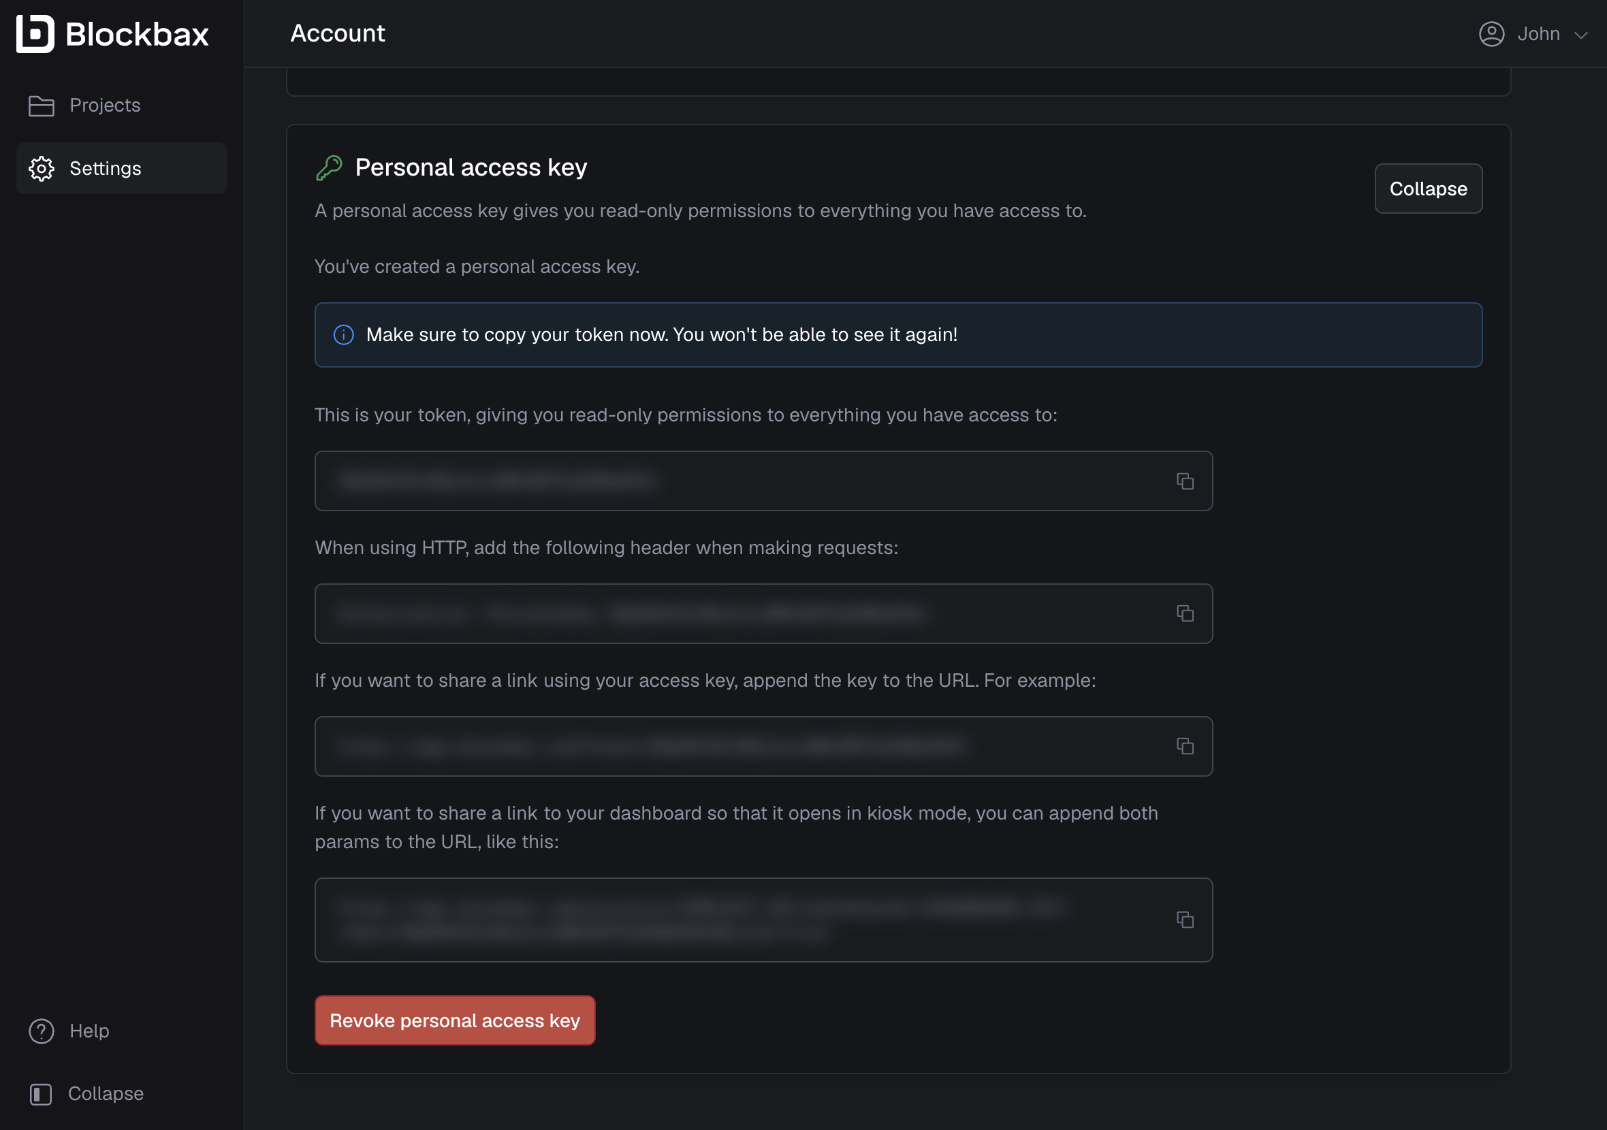Click the Blockbax wordmark text
Image resolution: width=1607 pixels, height=1130 pixels.
137,34
